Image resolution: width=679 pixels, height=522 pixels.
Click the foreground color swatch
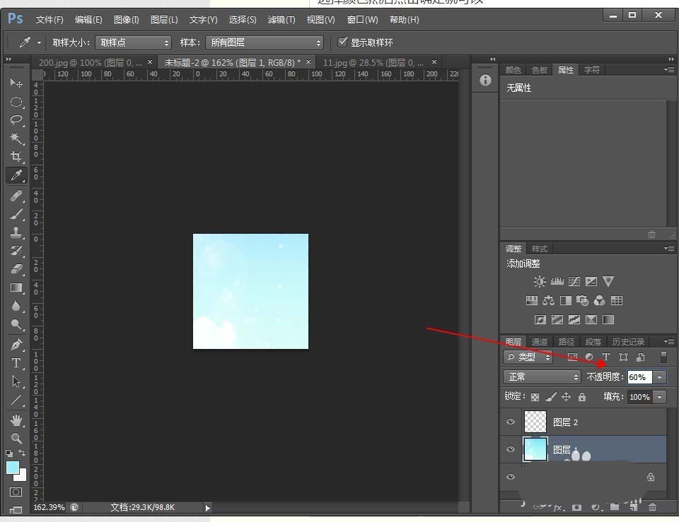point(13,468)
